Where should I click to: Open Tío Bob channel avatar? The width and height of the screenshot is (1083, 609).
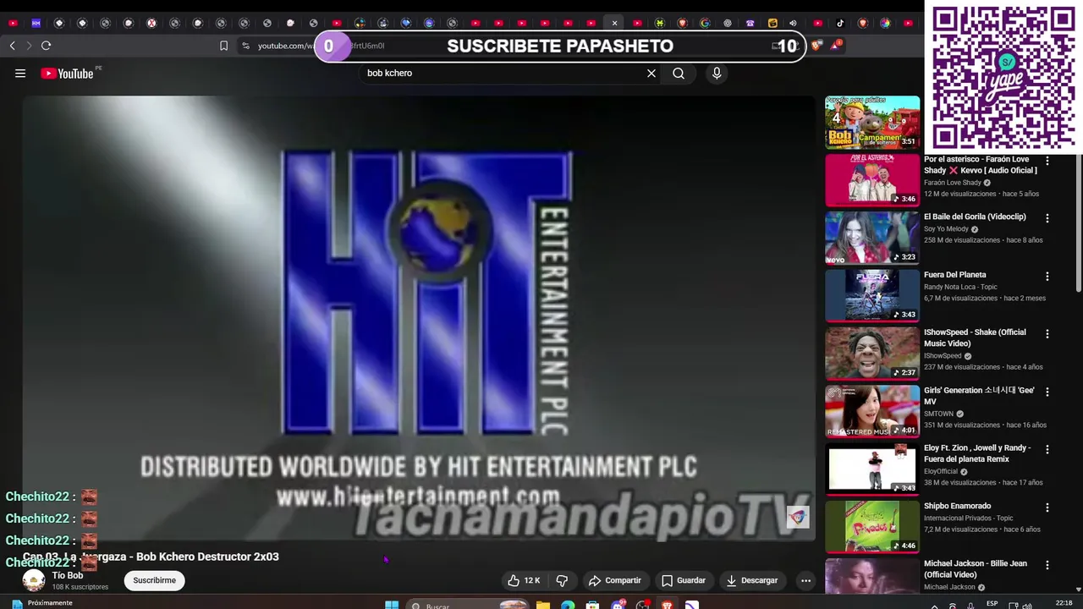tap(34, 580)
